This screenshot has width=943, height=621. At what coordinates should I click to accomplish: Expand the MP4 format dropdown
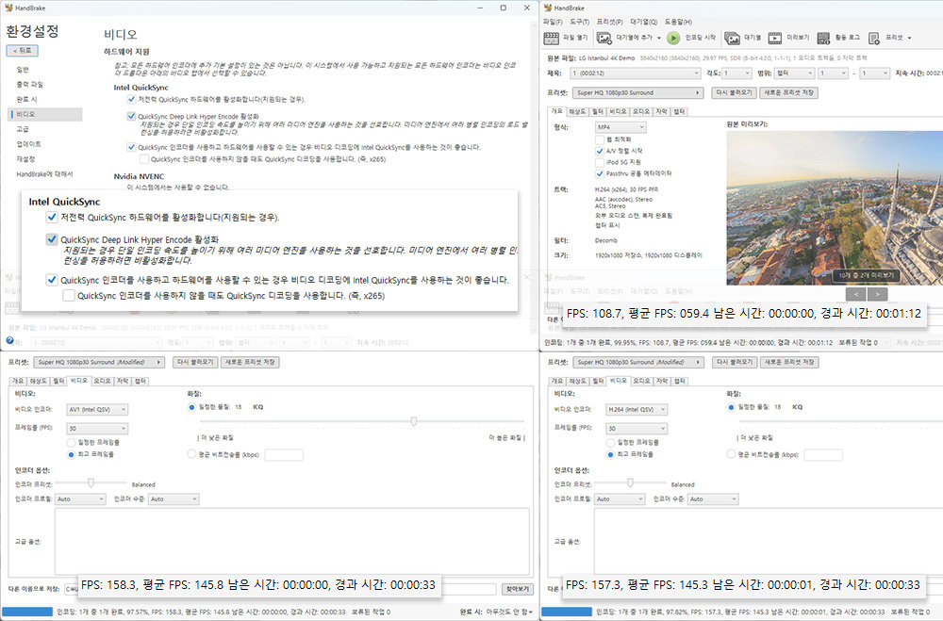click(x=620, y=127)
